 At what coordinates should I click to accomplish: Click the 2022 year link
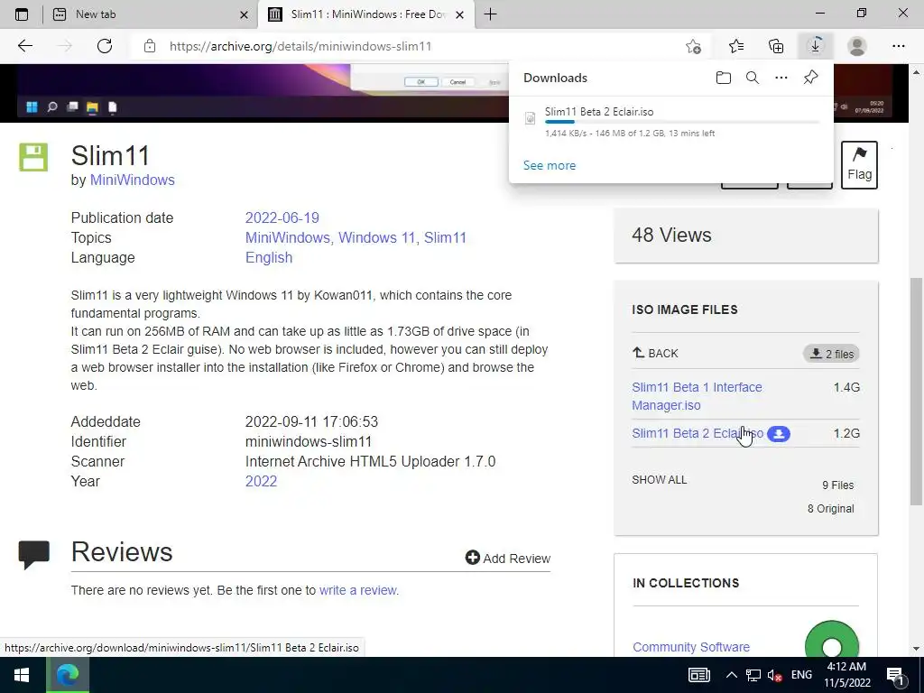click(x=261, y=481)
